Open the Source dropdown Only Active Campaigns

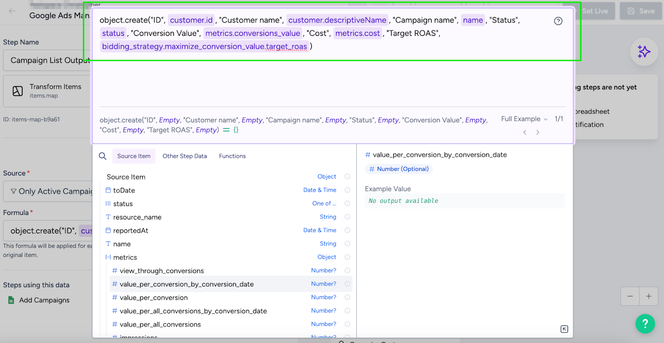[48, 191]
